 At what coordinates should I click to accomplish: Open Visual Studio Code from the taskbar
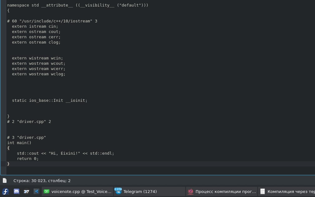36,192
